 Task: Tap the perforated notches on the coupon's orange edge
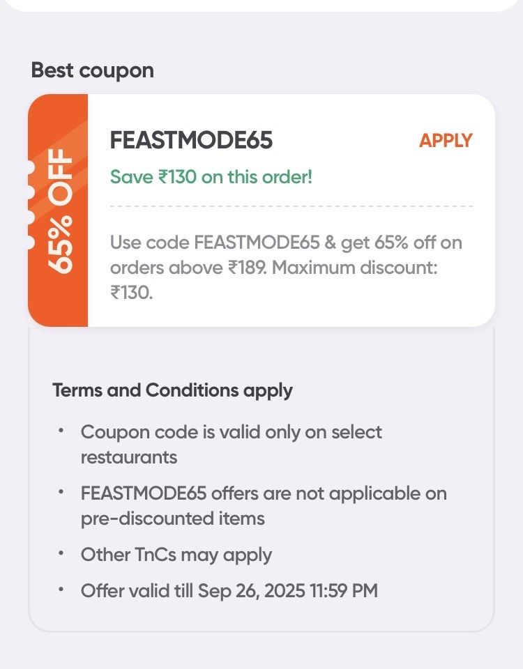tap(30, 205)
